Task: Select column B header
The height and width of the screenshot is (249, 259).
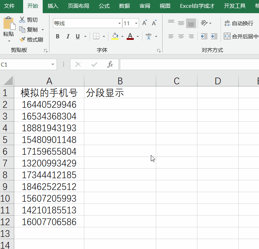Action: (120, 81)
